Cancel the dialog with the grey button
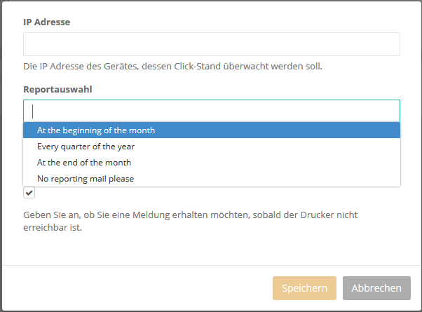This screenshot has width=422, height=312. 376,288
